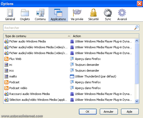The height and width of the screenshot is (118, 143).
Task: Click the OK button
Action: tap(88, 112)
